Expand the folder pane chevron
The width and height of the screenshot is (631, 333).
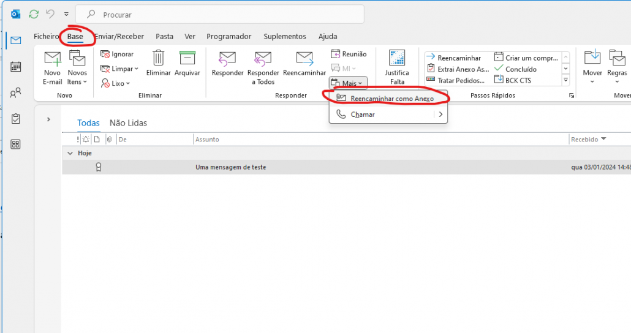tap(48, 119)
